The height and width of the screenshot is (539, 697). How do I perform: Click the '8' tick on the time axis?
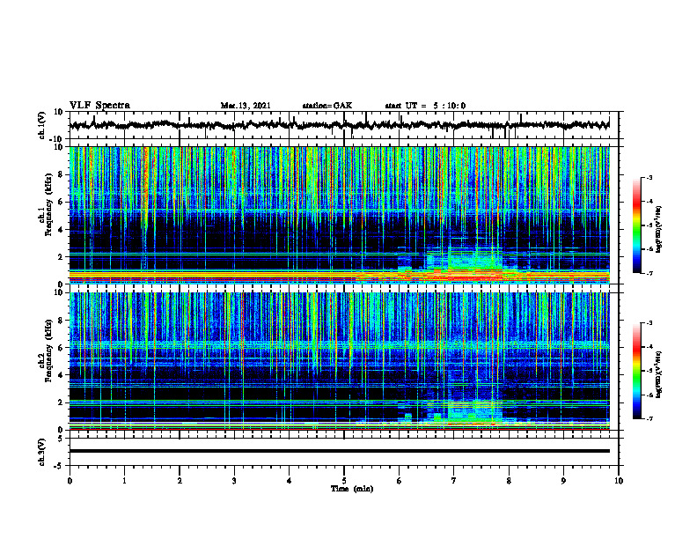(509, 481)
